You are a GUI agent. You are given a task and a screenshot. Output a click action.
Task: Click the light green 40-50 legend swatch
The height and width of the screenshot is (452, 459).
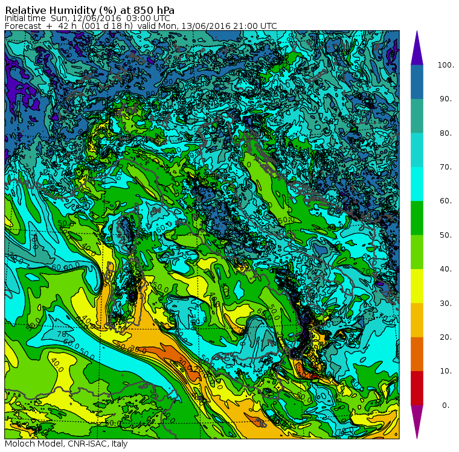click(417, 252)
